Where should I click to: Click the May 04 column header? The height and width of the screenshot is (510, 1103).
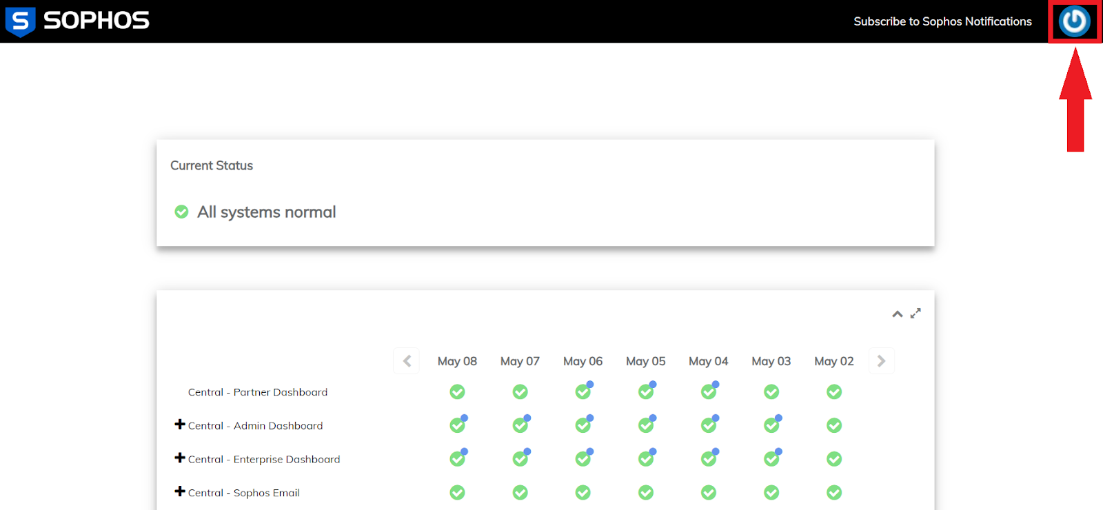[x=708, y=361]
